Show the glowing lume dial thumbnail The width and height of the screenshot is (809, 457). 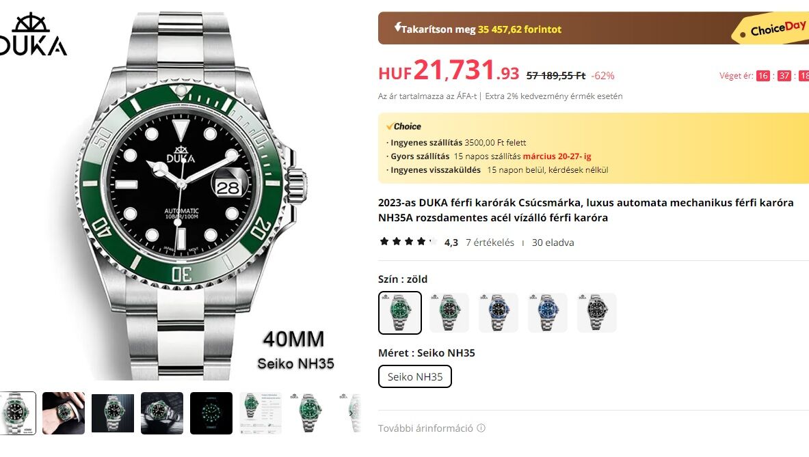coord(211,413)
